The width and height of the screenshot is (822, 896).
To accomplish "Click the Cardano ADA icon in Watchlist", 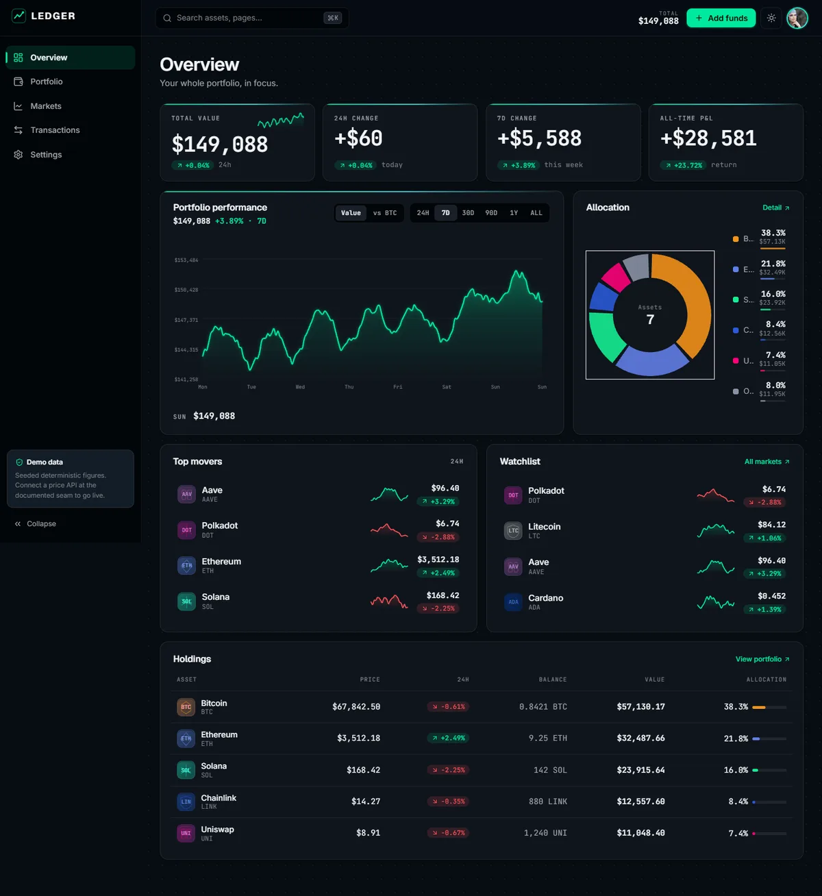I will (x=513, y=602).
